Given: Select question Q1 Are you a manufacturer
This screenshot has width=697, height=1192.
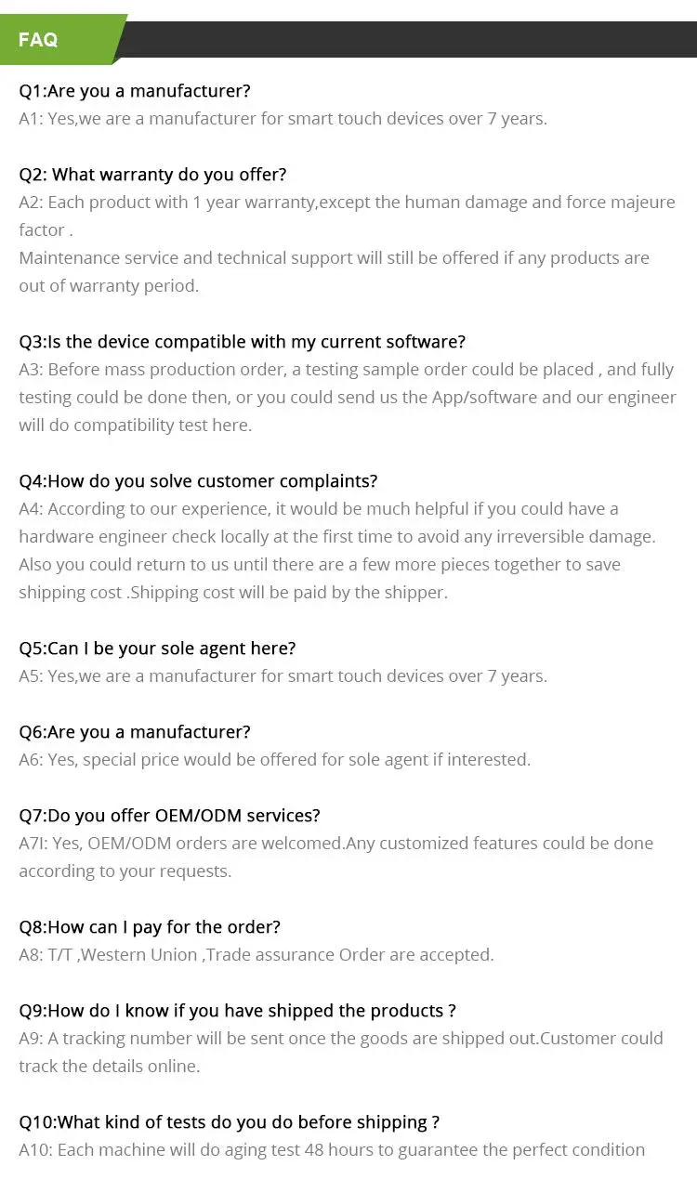Looking at the screenshot, I should 135,91.
